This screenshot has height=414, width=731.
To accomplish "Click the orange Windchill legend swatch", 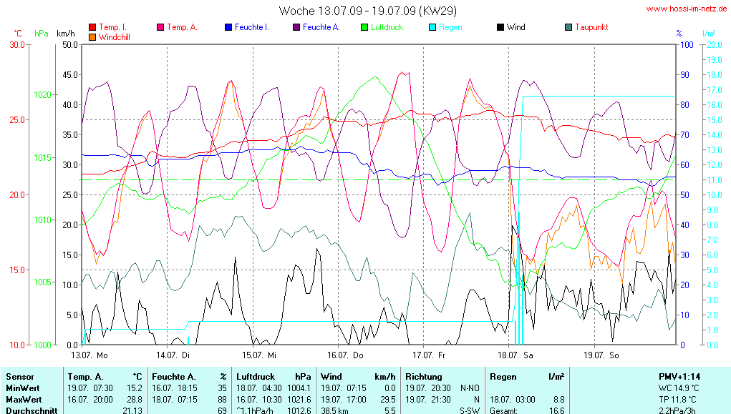I will 92,36.
